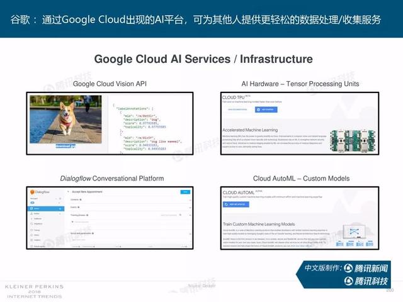Click the TPU circuit board image
This screenshot has height=302, width=403.
click(x=353, y=141)
